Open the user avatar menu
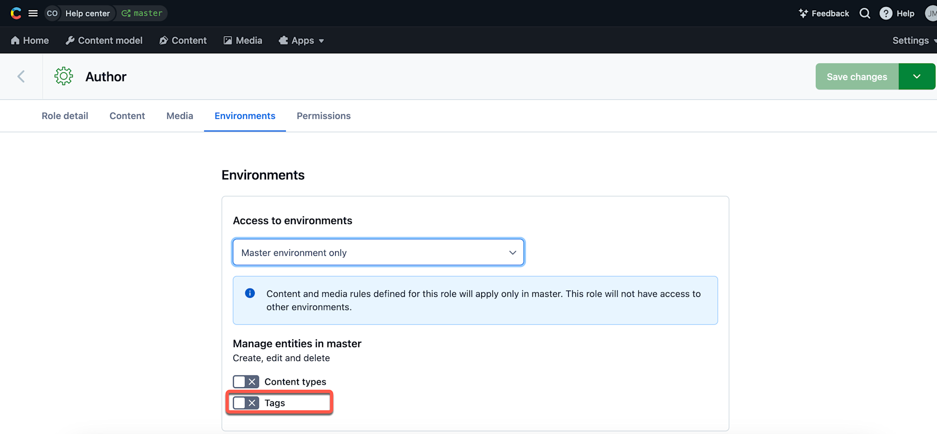 coord(931,13)
